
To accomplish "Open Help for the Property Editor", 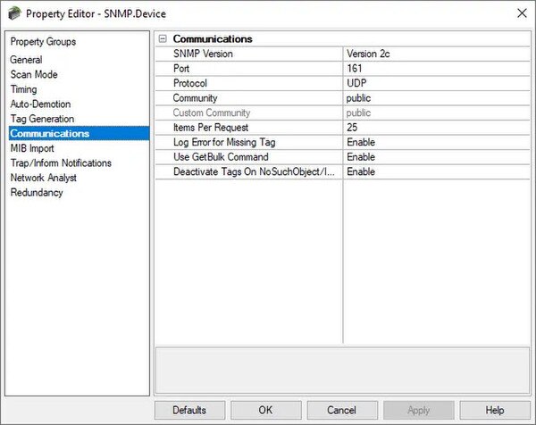I will click(495, 410).
